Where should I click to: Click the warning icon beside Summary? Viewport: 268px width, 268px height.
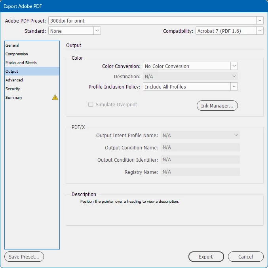(x=55, y=97)
